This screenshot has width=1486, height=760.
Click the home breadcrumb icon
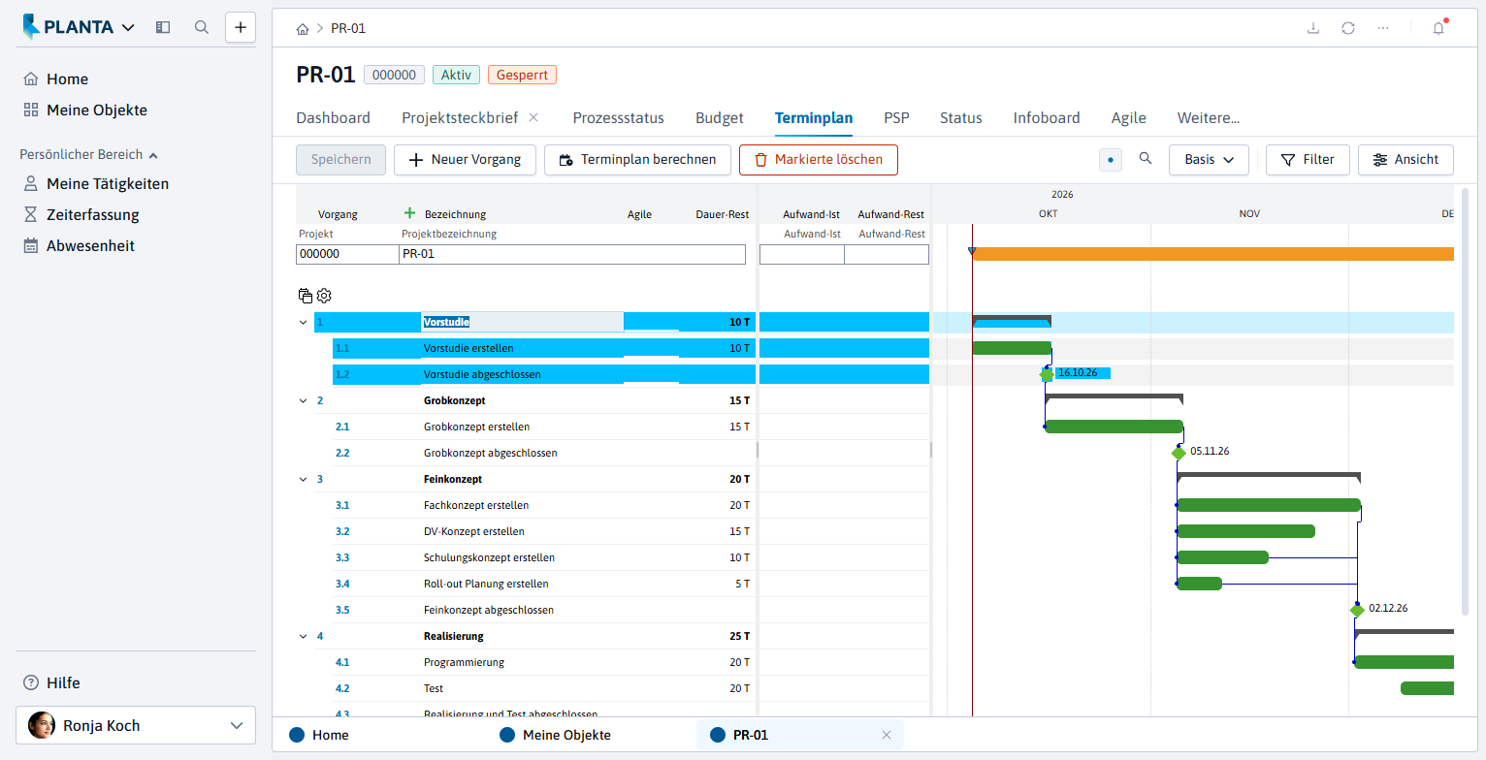[303, 28]
